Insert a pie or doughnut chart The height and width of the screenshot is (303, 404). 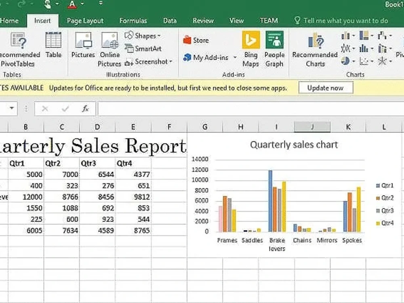pyautogui.click(x=348, y=61)
